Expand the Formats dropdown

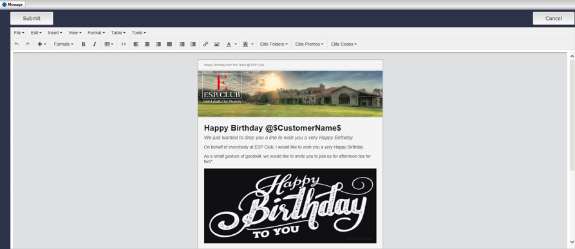pos(64,44)
